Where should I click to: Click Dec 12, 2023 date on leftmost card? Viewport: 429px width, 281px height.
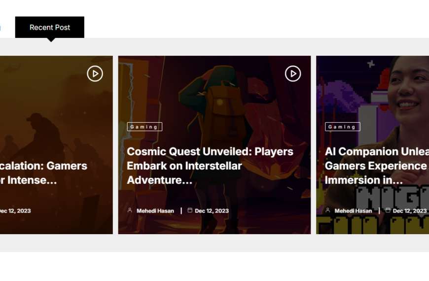(15, 211)
